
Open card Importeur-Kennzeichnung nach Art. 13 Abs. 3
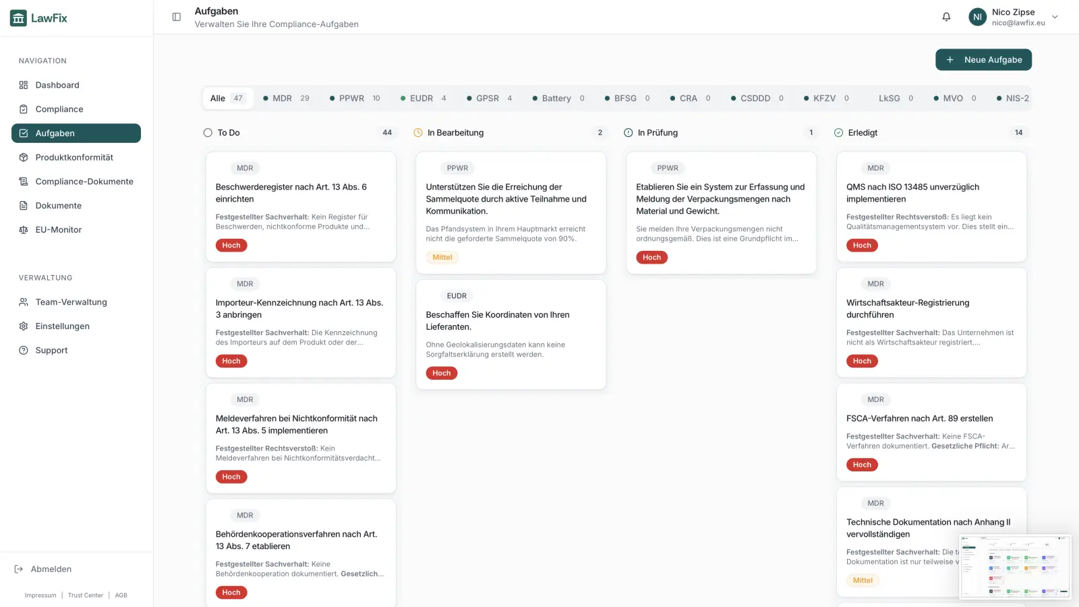click(x=301, y=322)
